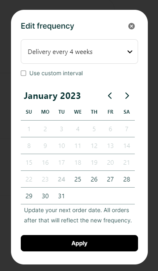Go to the previous month

[x=110, y=96]
